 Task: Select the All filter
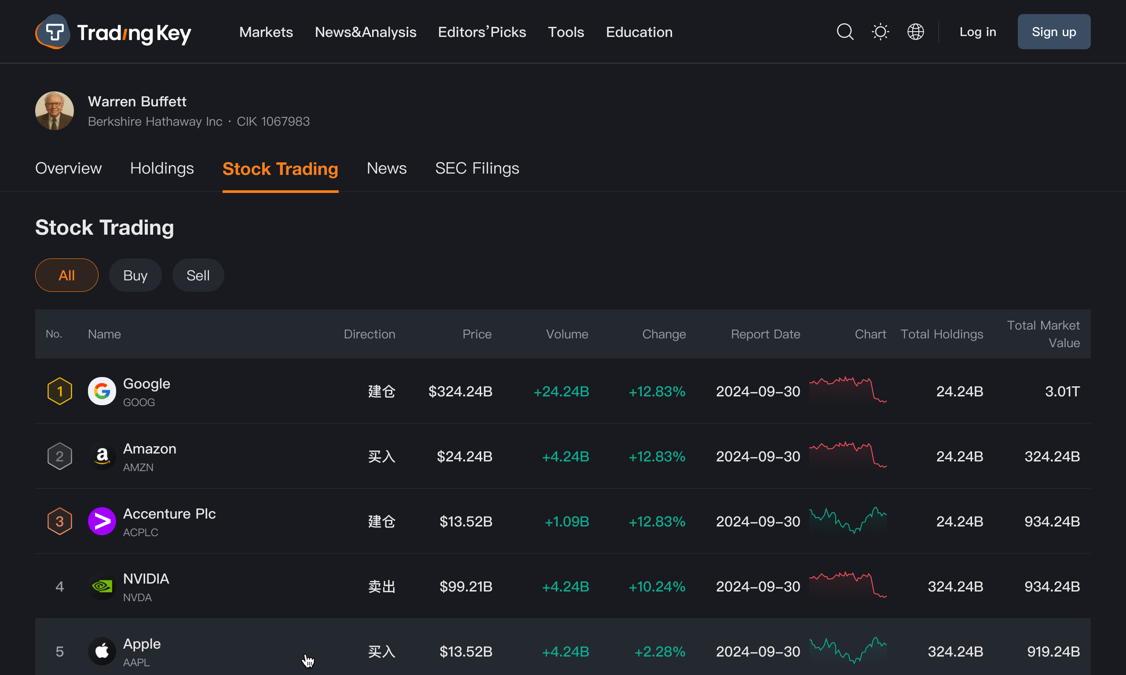pos(67,275)
